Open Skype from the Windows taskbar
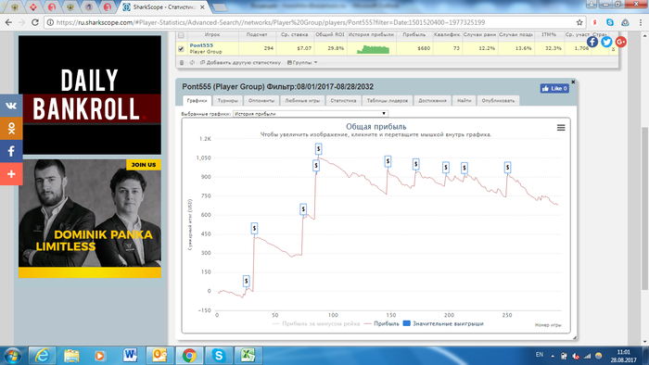The width and height of the screenshot is (649, 365). tap(218, 355)
